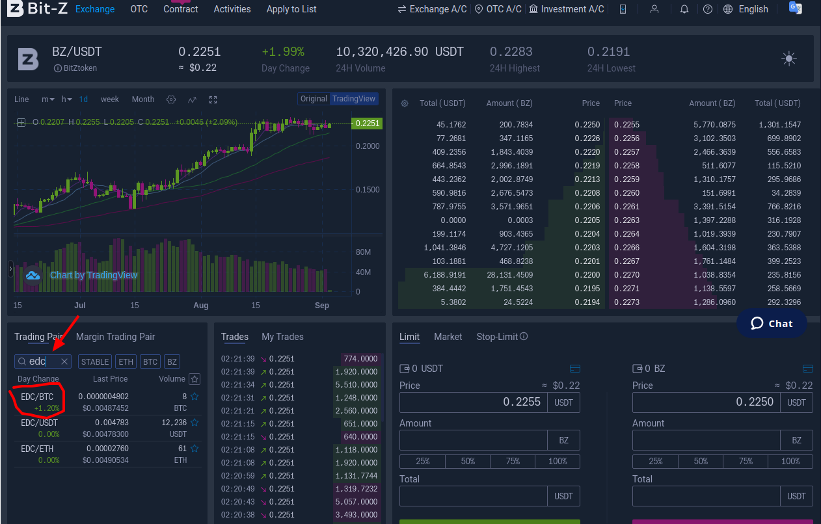The width and height of the screenshot is (821, 524).
Task: Open the user account icon
Action: tap(654, 9)
